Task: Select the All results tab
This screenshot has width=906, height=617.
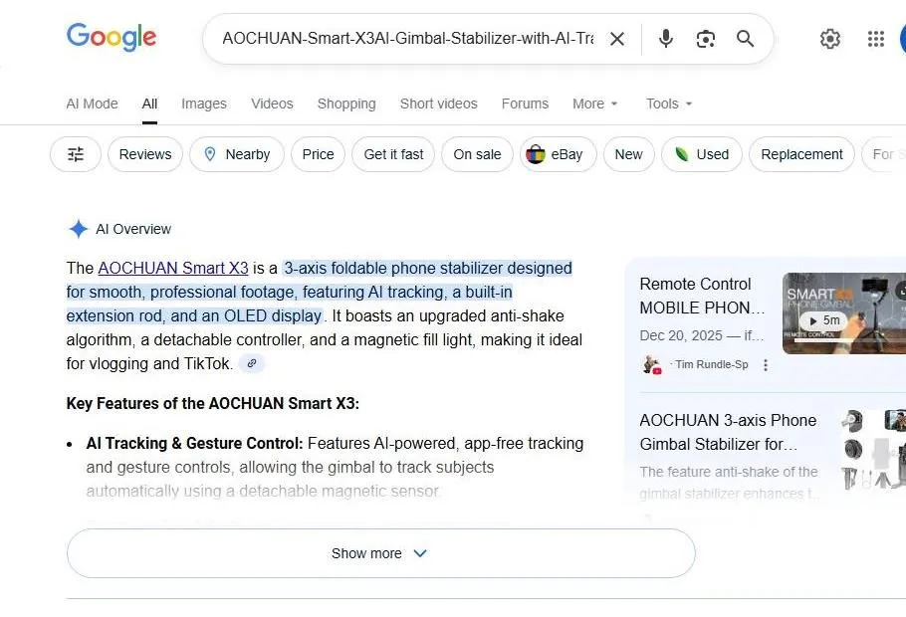Action: click(x=149, y=103)
